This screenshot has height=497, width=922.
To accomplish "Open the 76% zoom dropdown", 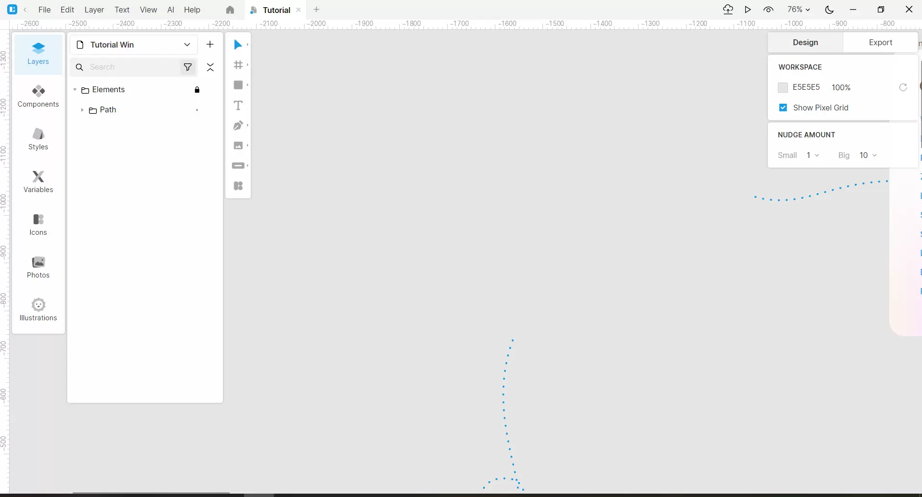I will click(x=799, y=10).
